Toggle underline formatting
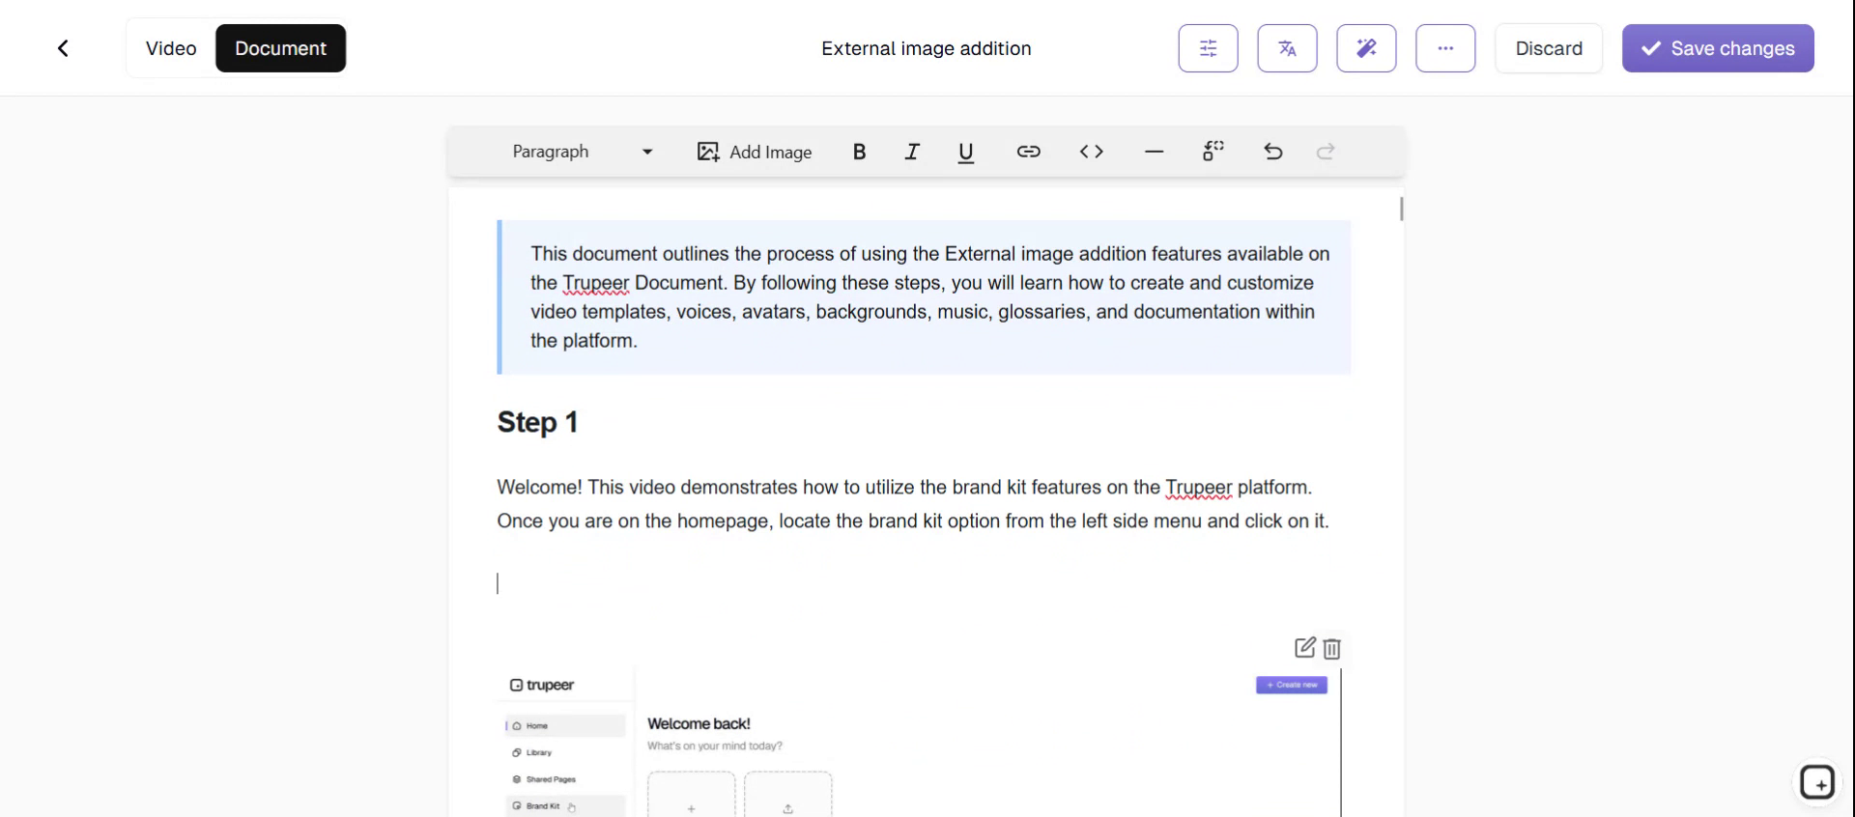The image size is (1855, 817). (x=965, y=152)
